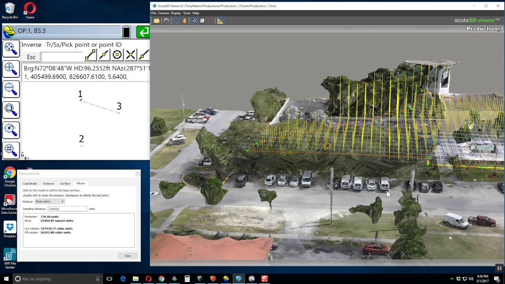Click the magnifier with grid icon
This screenshot has width=505, height=284.
click(11, 150)
